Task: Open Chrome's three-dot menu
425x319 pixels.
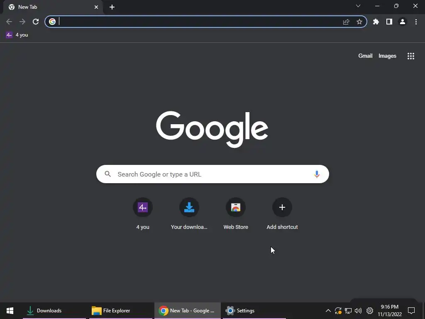Action: (x=416, y=22)
